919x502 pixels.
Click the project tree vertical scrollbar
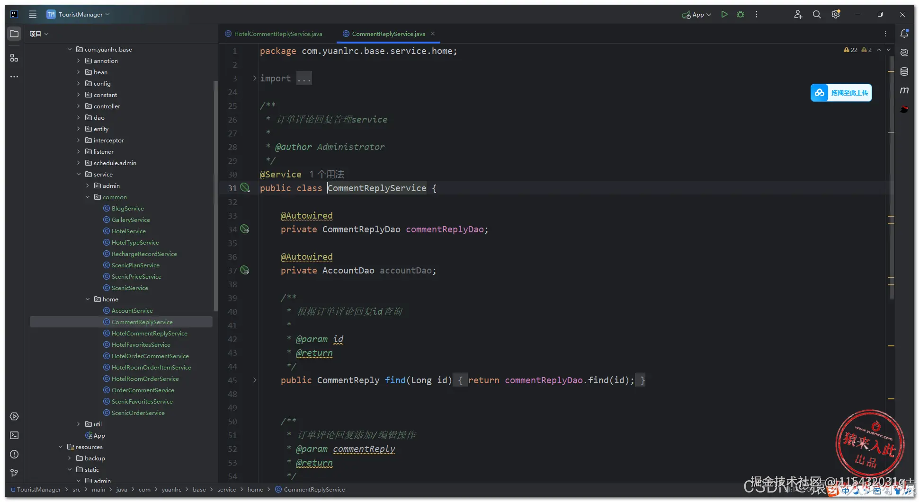tap(215, 196)
